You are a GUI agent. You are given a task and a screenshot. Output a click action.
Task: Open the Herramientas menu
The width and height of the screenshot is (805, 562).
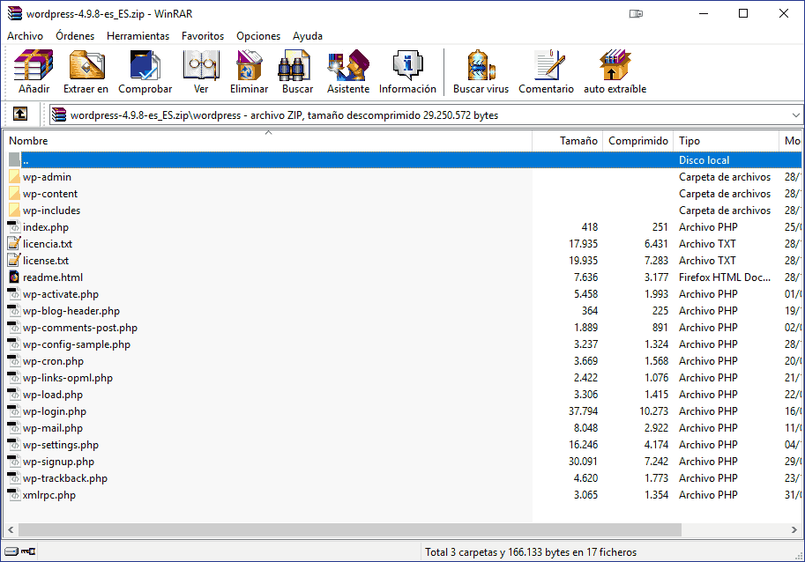(138, 36)
